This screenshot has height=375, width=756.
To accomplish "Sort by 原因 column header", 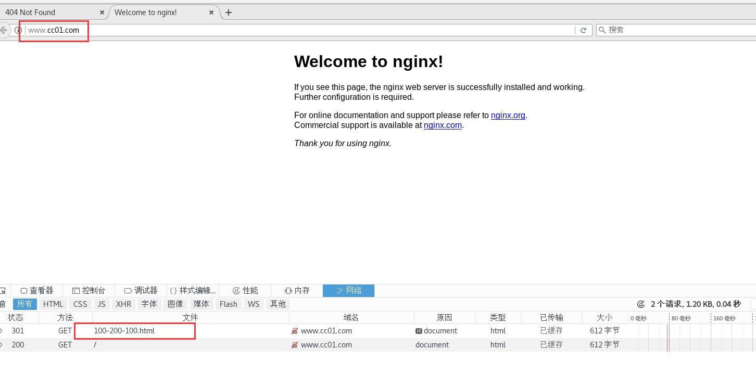I will 444,317.
